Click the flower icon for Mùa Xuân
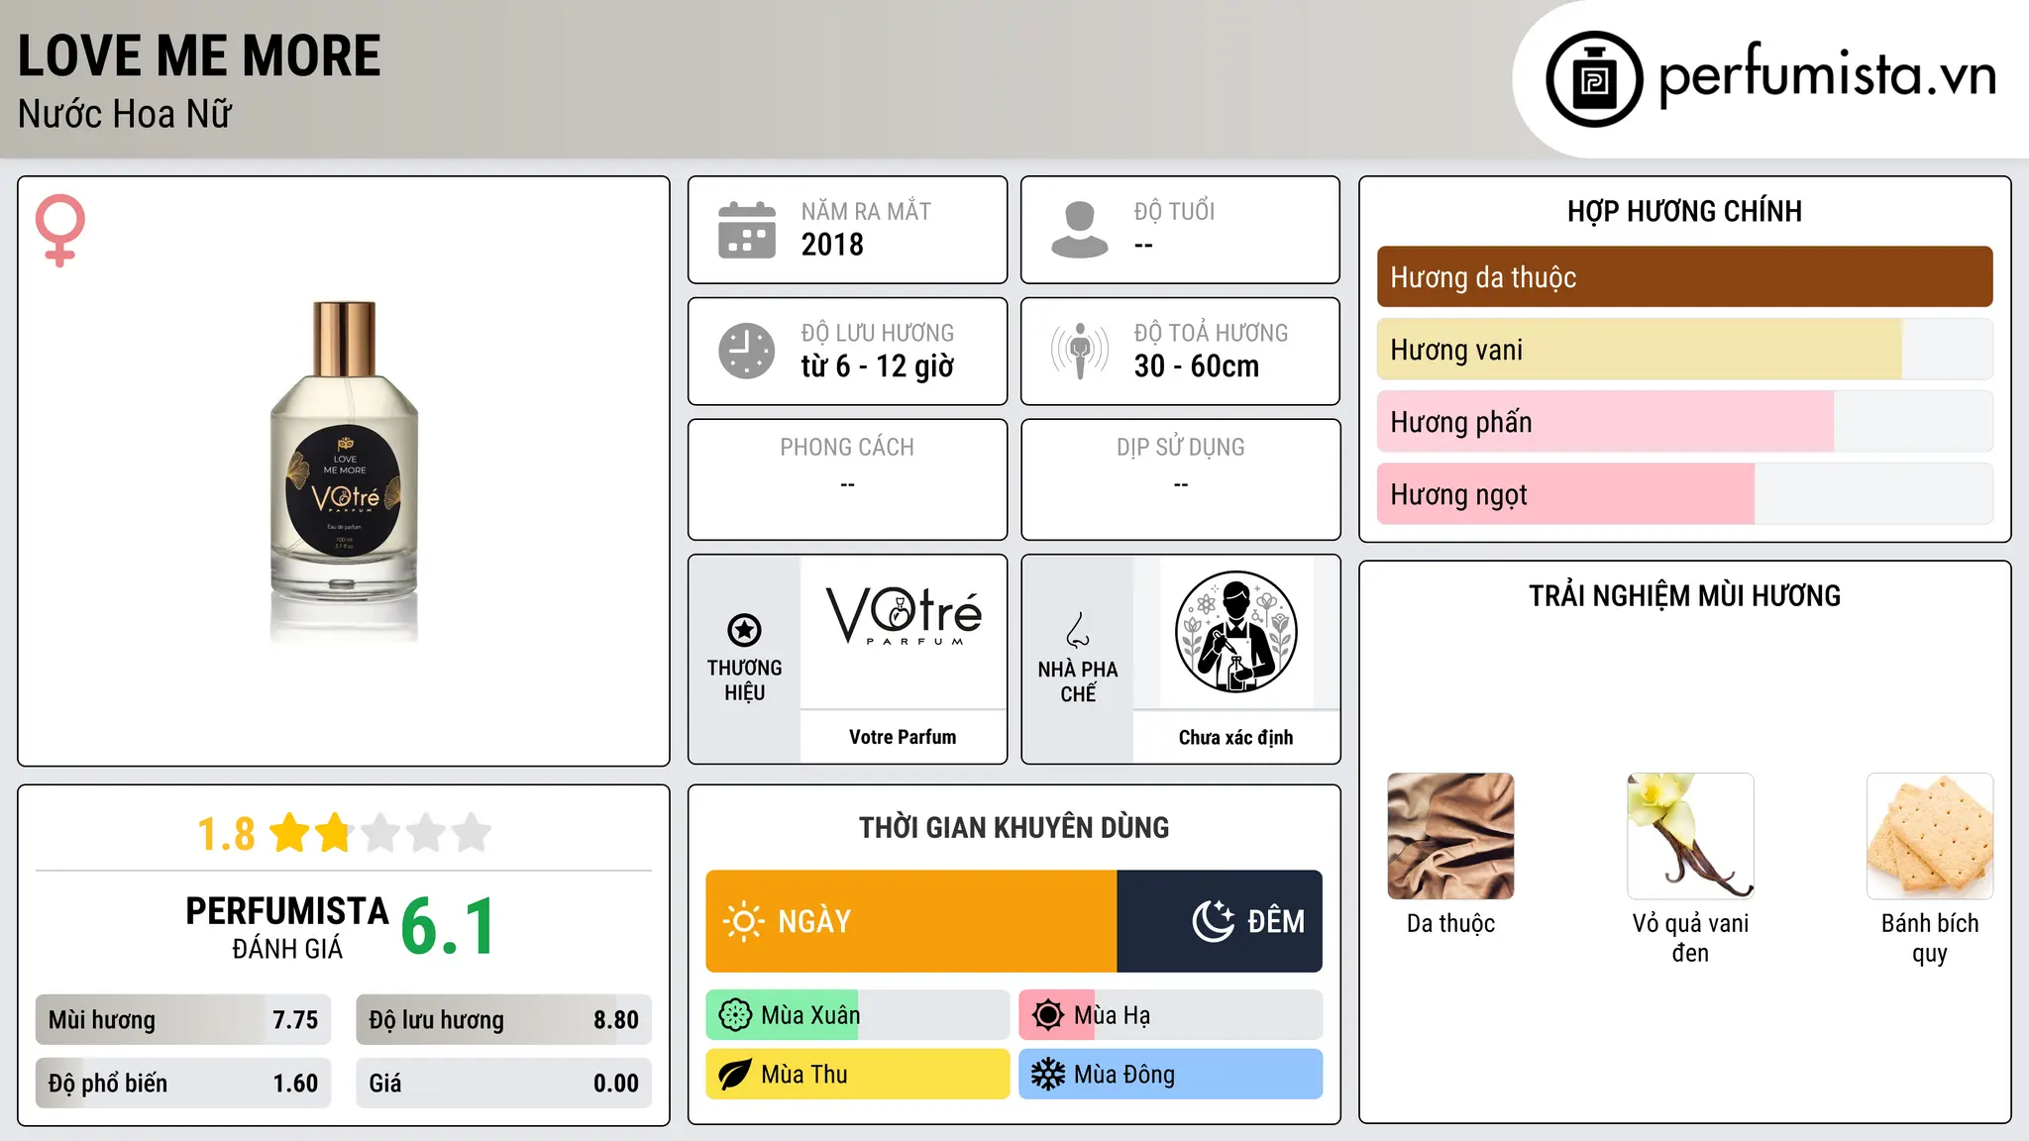Image resolution: width=2029 pixels, height=1141 pixels. click(x=735, y=1015)
